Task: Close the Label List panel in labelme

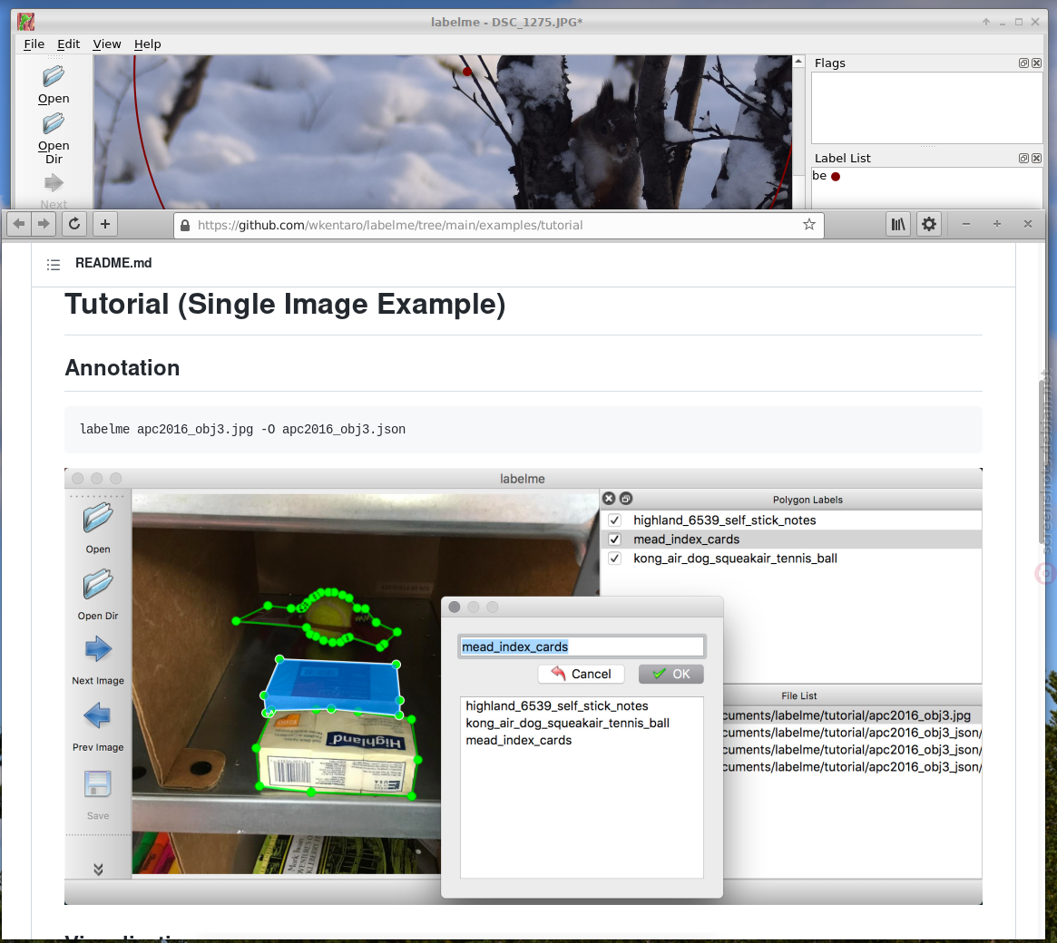Action: click(1037, 159)
